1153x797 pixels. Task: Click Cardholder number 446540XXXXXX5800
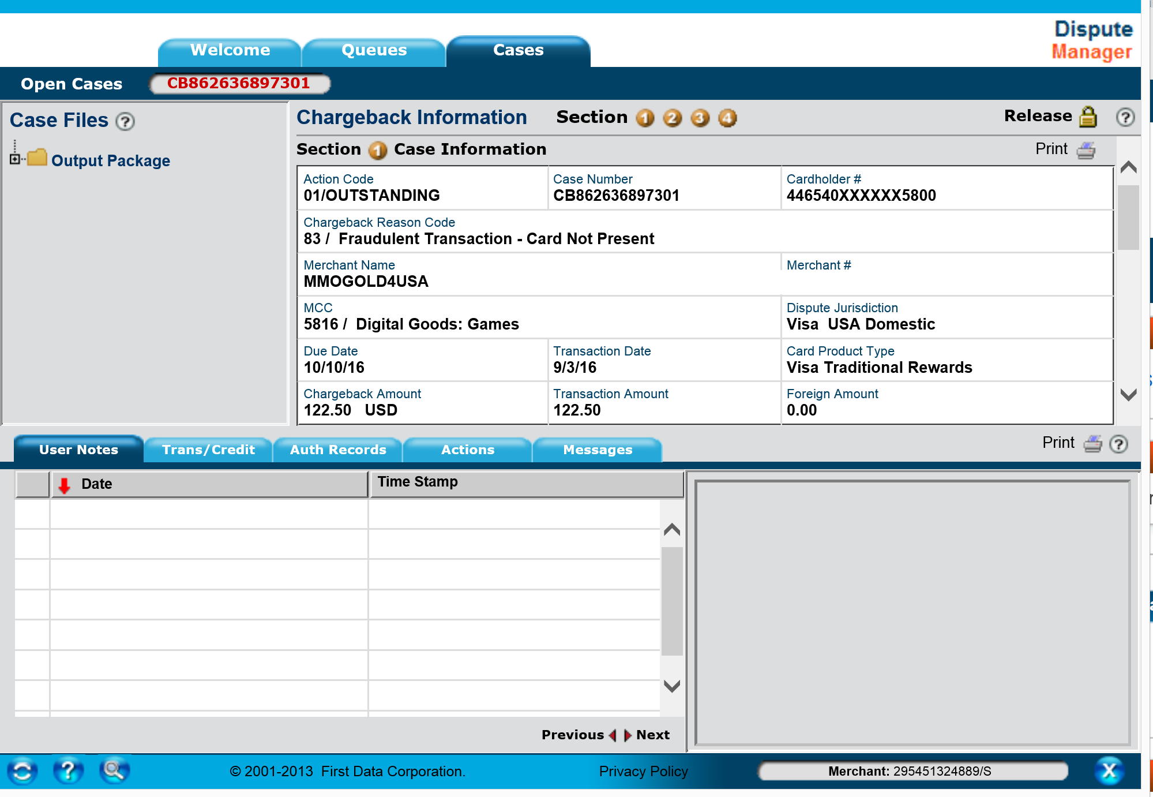click(x=862, y=196)
